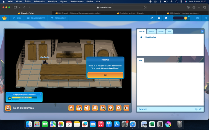Switch to the Salon (1) tab

(x=141, y=32)
